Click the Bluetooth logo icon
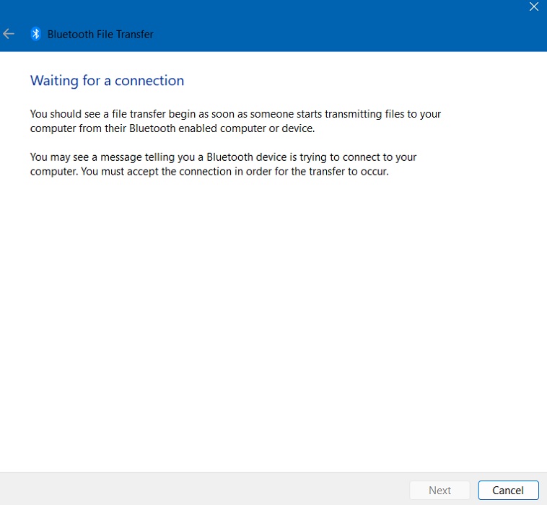 pos(35,34)
